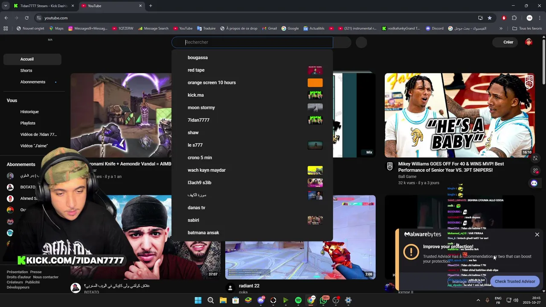Open Windows taskbar search

[211, 300]
